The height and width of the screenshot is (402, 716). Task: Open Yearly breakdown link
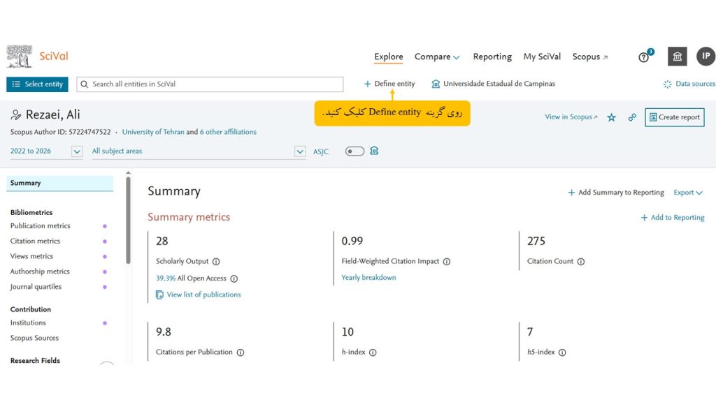368,278
